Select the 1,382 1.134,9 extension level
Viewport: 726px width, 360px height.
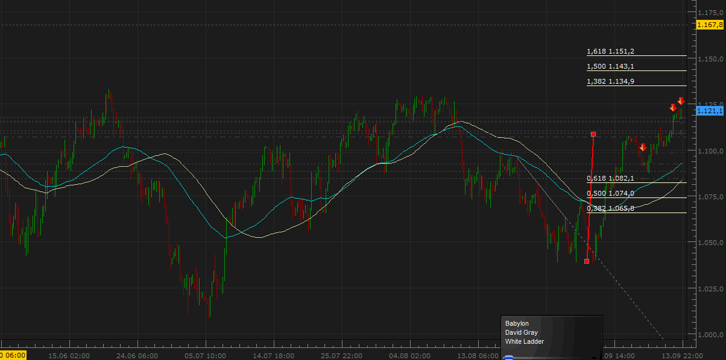[610, 81]
